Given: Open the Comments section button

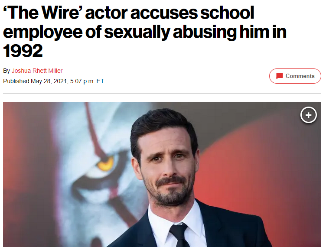Looking at the screenshot, I should (x=295, y=76).
